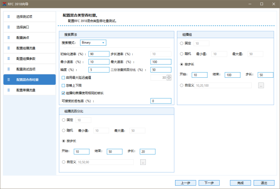
Task: Click the 自定义 text field 10,50,90
Action: [x=105, y=162]
